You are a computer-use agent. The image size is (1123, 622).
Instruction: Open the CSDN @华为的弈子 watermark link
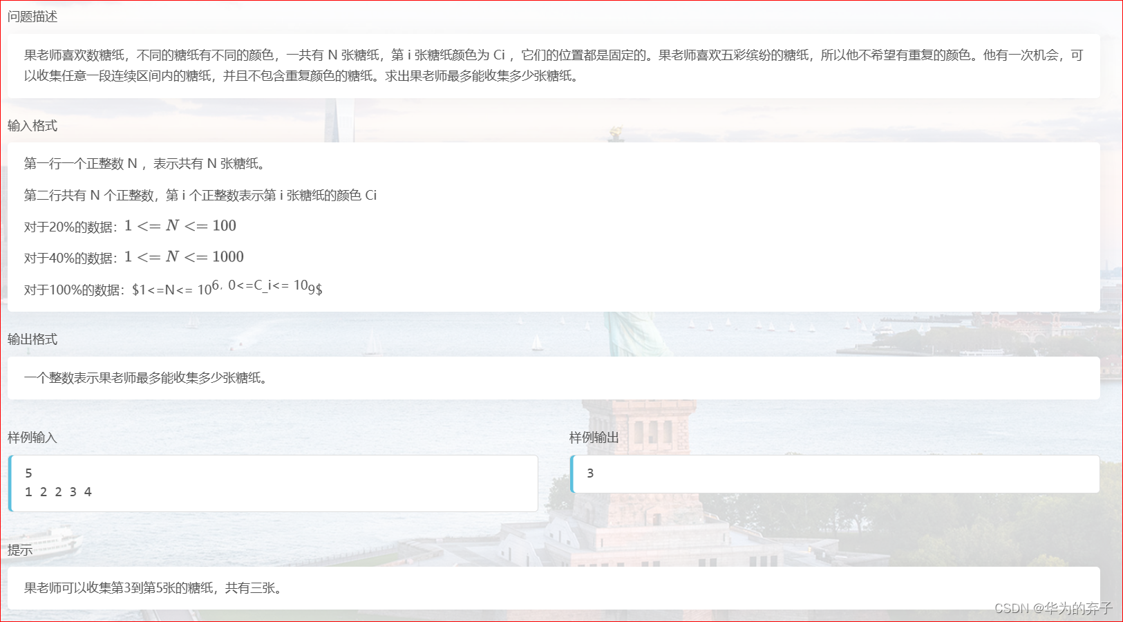[1053, 609]
